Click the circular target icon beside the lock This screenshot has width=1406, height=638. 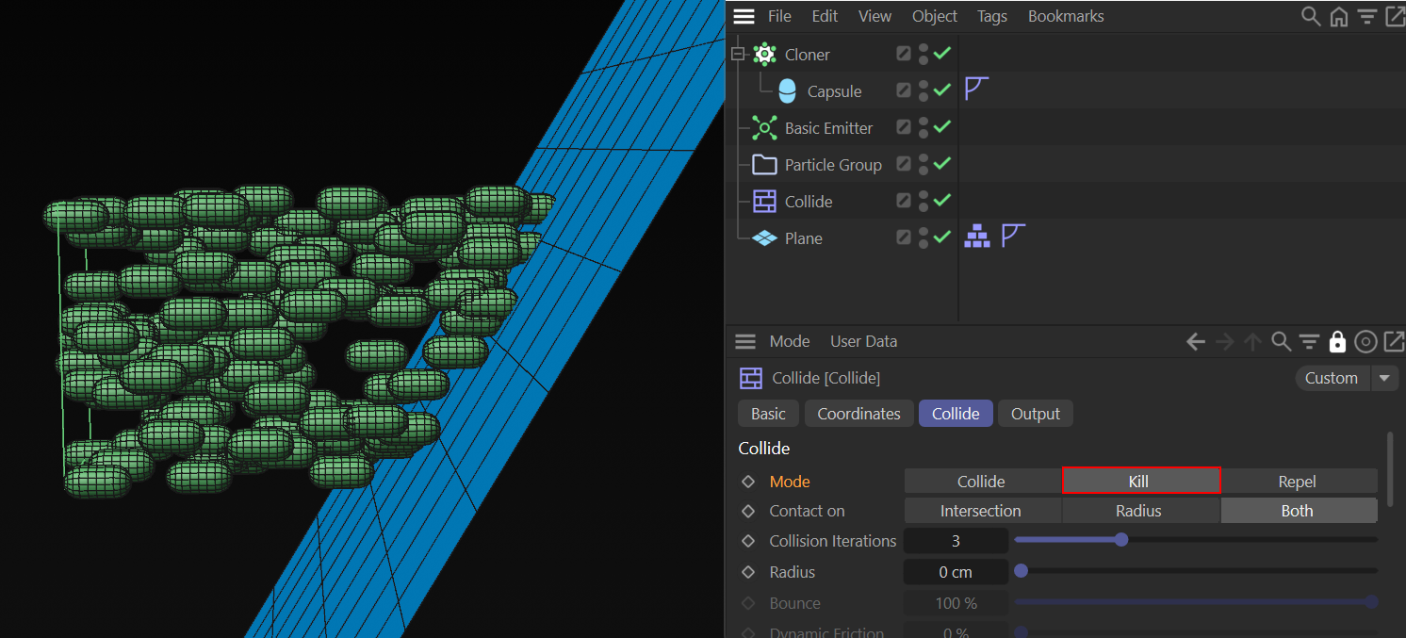[1365, 341]
